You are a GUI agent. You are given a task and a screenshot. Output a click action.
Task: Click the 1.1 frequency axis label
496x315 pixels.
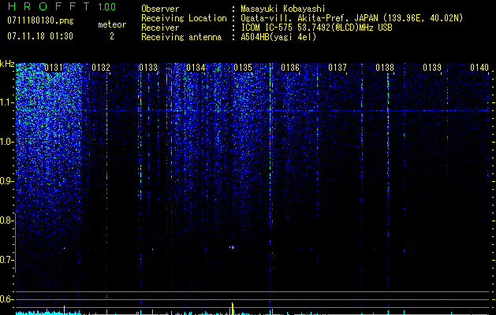point(7,102)
